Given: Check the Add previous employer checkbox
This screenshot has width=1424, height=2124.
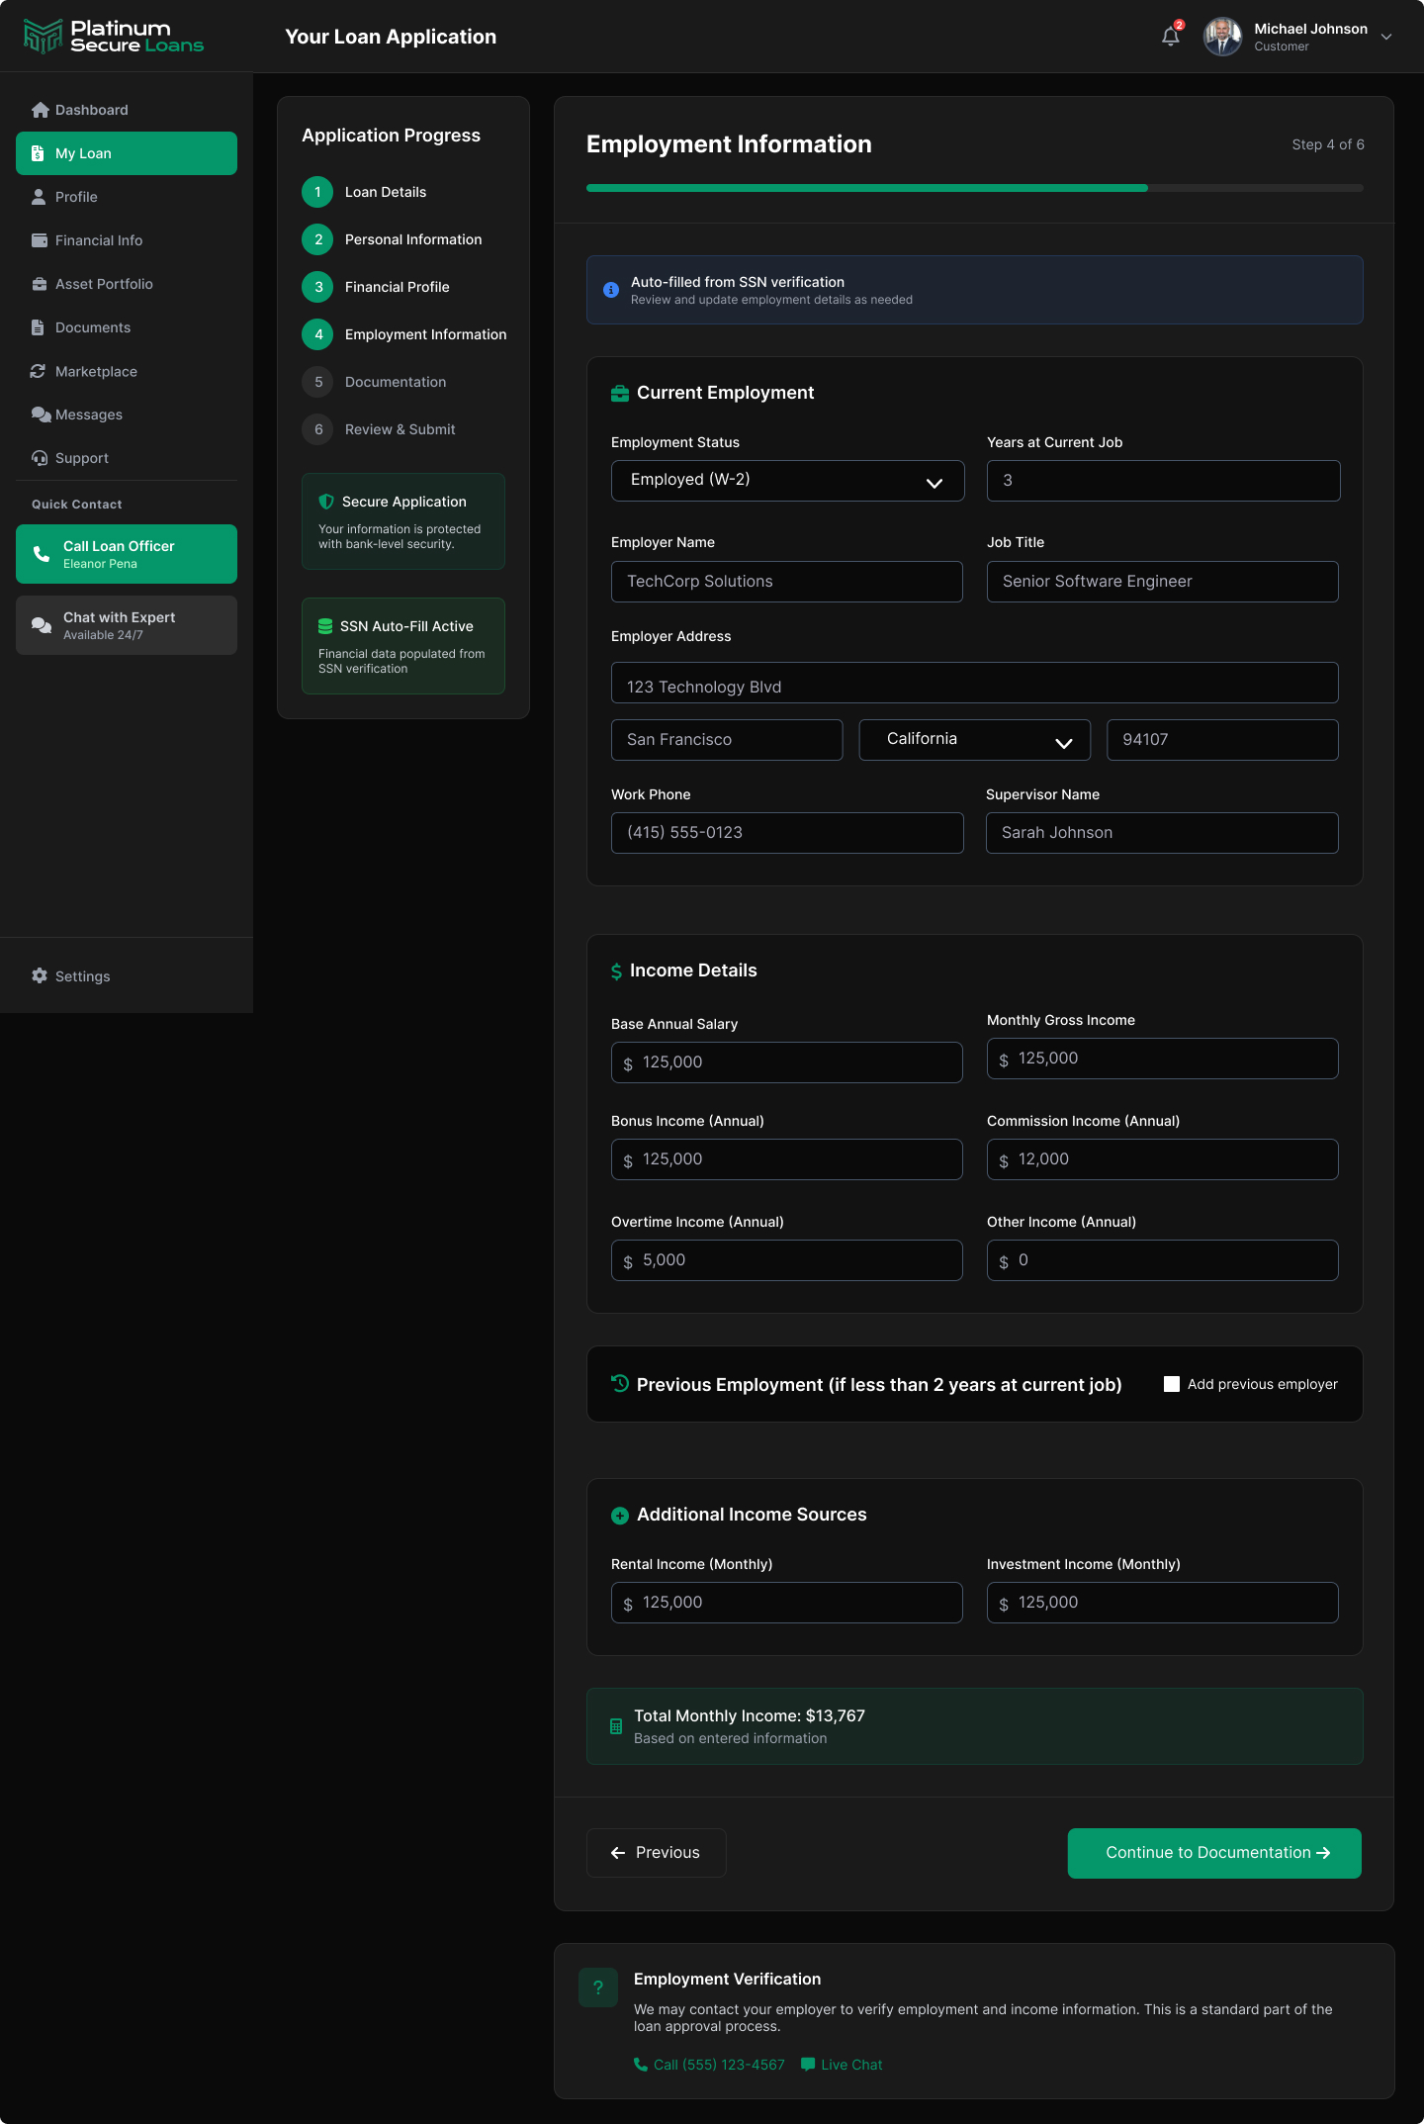Looking at the screenshot, I should tap(1172, 1384).
